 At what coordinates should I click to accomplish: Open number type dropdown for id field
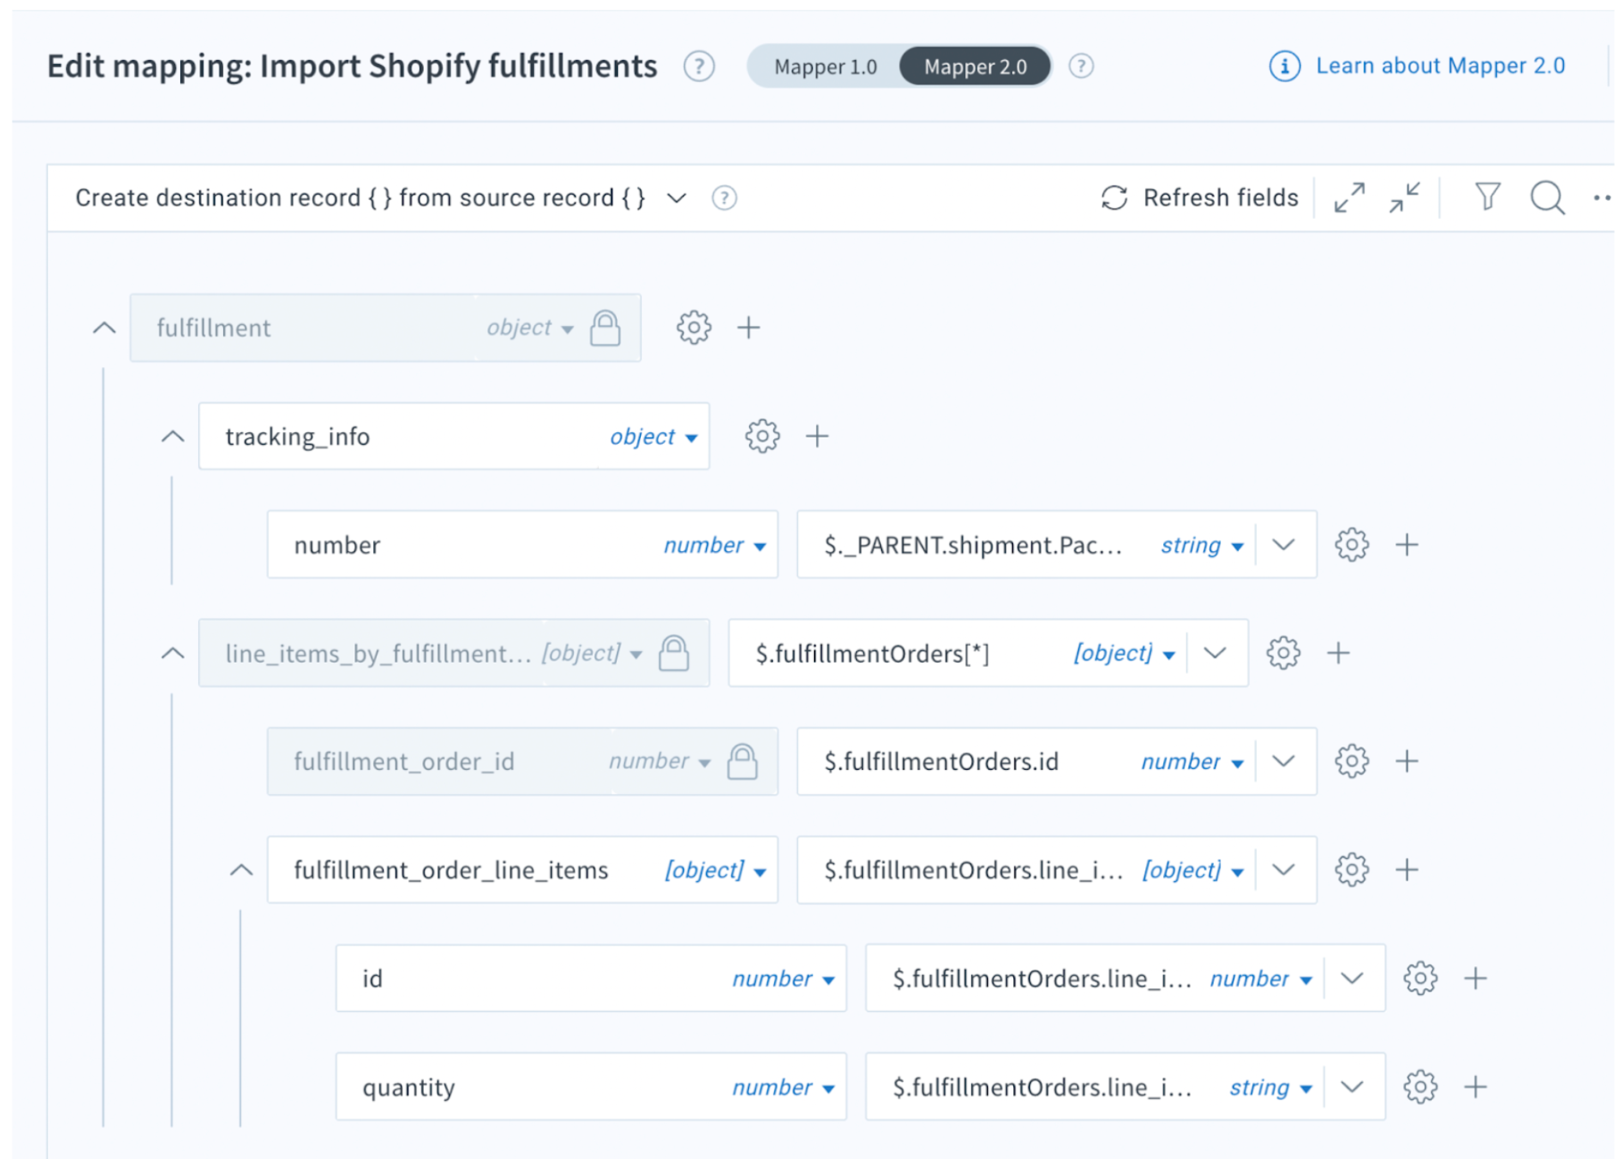click(x=784, y=979)
